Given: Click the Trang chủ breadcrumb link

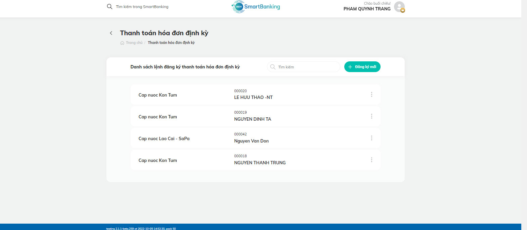Looking at the screenshot, I should point(134,43).
